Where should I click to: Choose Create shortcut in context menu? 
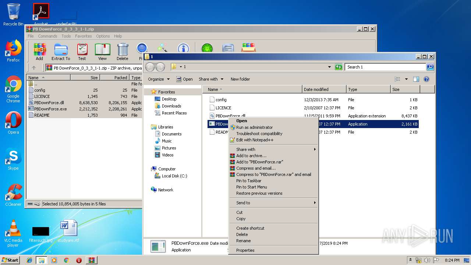(x=273, y=228)
